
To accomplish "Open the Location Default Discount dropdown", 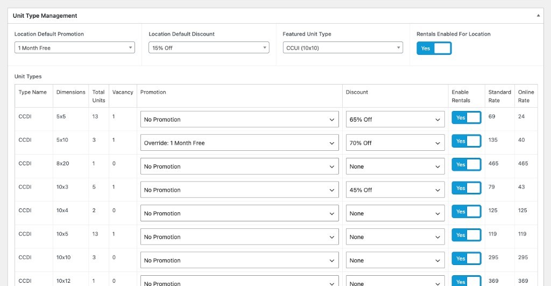I will click(x=209, y=47).
